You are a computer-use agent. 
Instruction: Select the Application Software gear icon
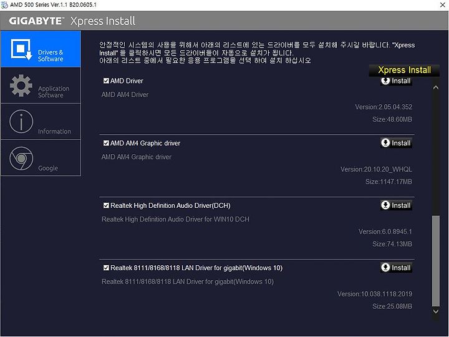point(21,85)
